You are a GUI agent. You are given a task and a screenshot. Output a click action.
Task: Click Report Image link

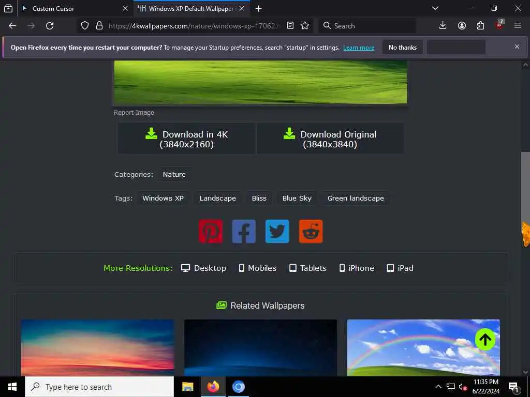134,113
